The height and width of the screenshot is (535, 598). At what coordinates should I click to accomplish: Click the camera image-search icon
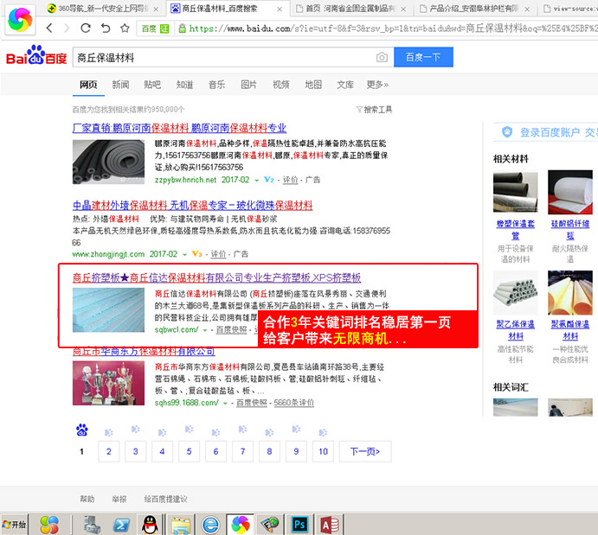point(382,57)
